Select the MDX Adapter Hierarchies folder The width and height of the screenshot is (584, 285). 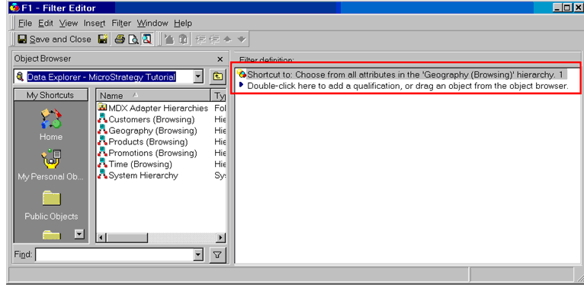click(152, 108)
